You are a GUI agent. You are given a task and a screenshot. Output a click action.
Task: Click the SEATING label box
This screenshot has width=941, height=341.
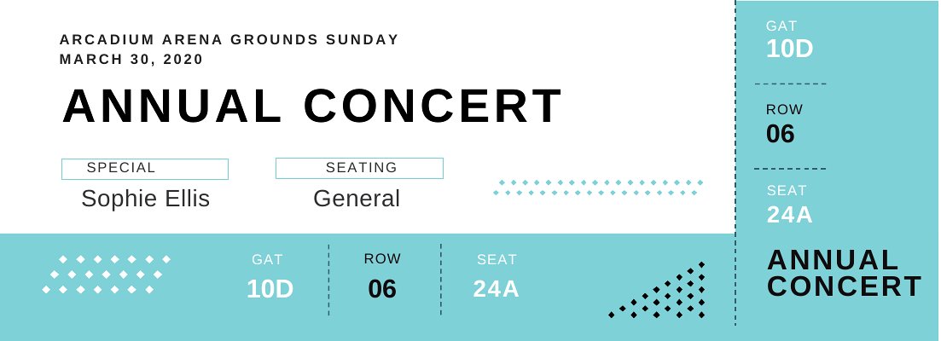(359, 169)
